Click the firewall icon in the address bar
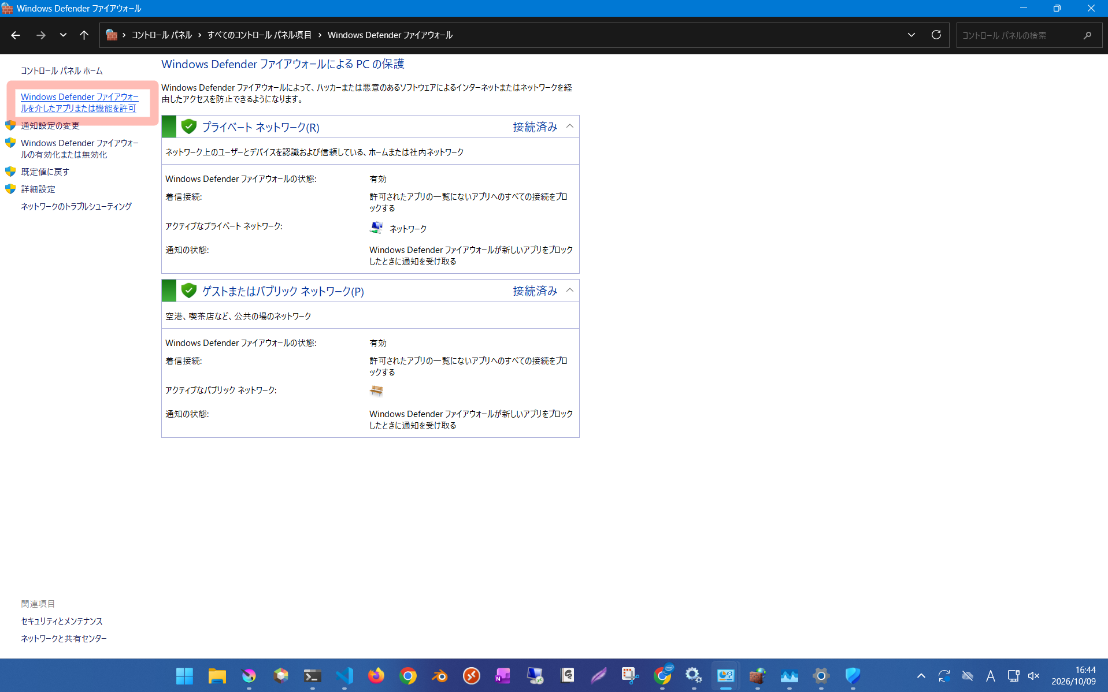1108x692 pixels. 112,35
